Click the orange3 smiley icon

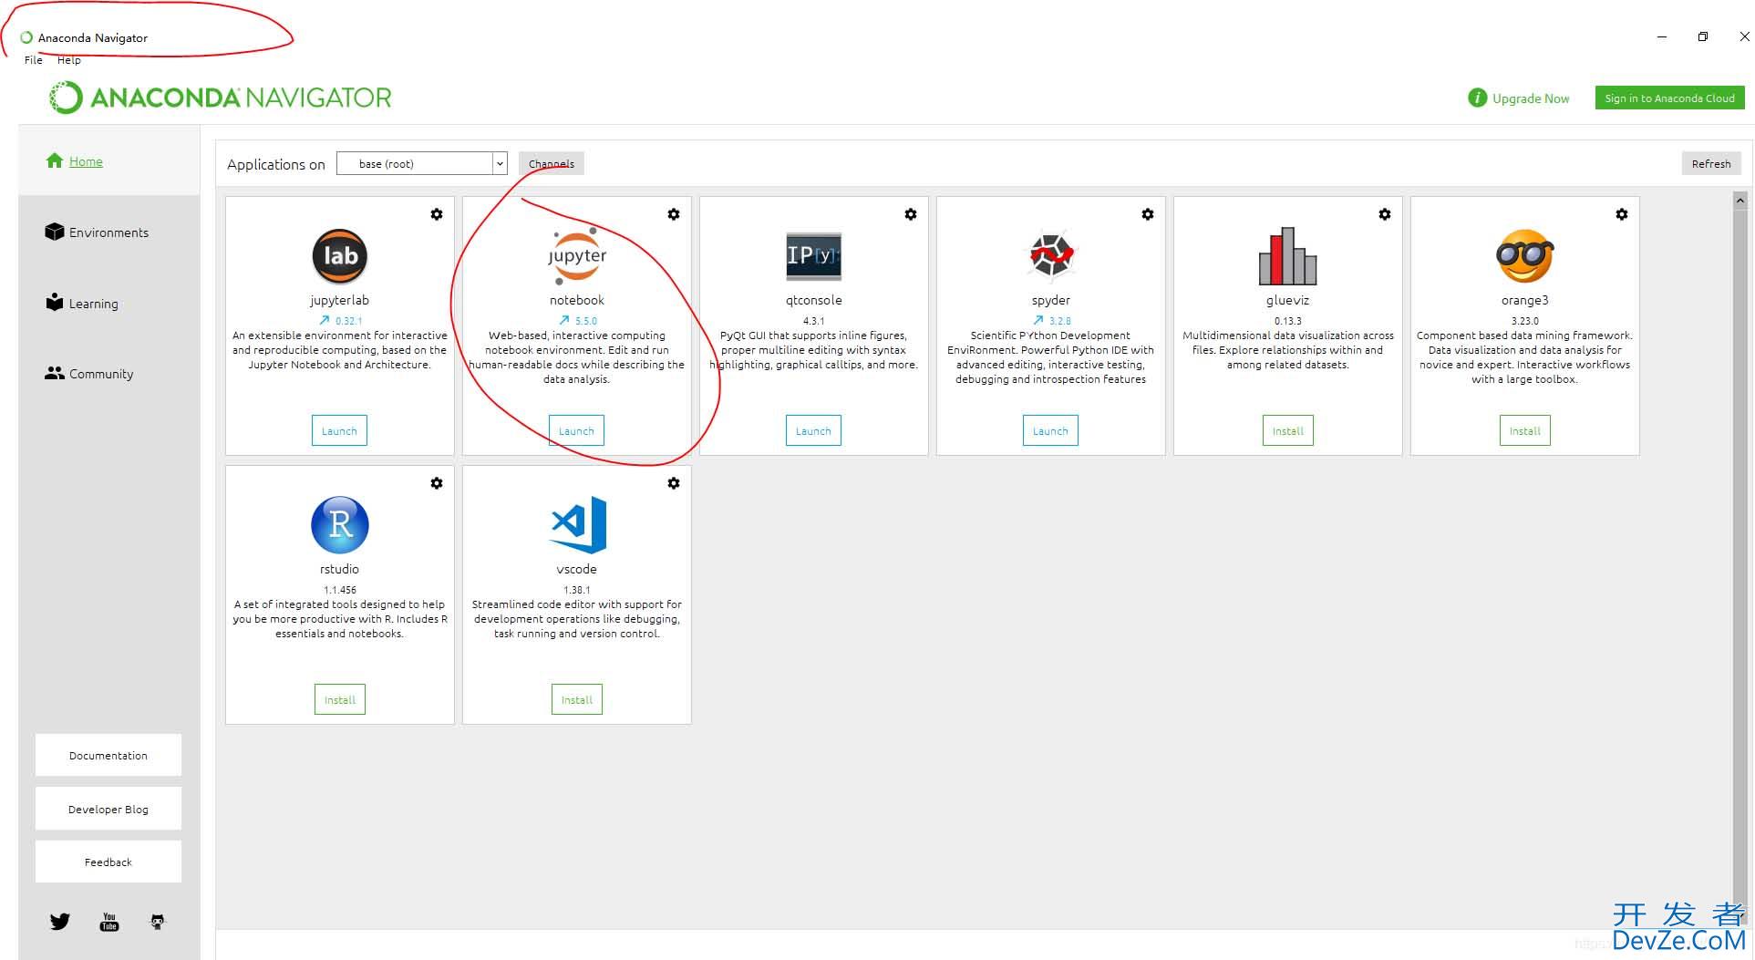point(1524,256)
